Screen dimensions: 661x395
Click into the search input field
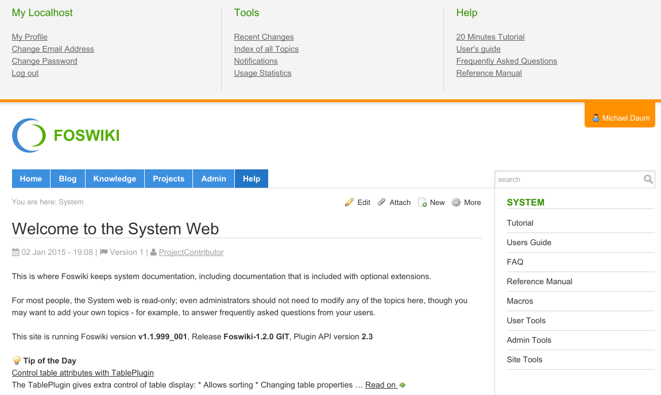[x=567, y=179]
